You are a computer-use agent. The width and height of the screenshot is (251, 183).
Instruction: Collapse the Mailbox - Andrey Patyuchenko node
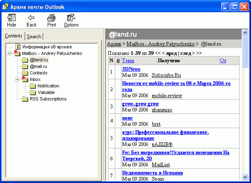[x=10, y=53]
